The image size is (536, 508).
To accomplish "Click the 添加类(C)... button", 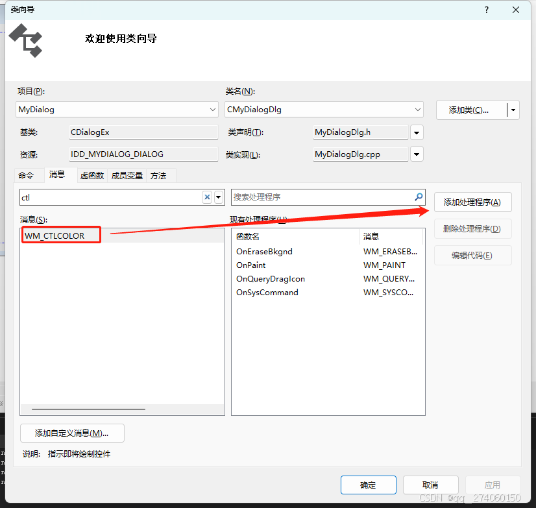I will point(472,110).
